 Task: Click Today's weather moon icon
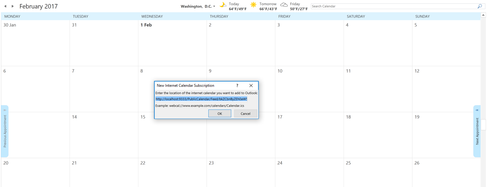223,5
